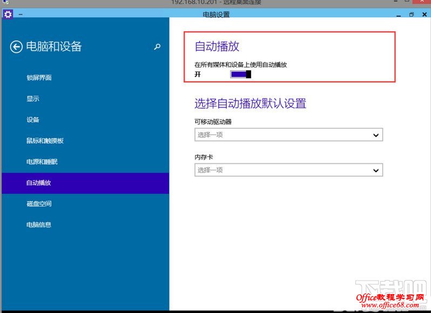This screenshot has width=431, height=313.
Task: Minimize the 电脑设置 window
Action: (x=399, y=15)
